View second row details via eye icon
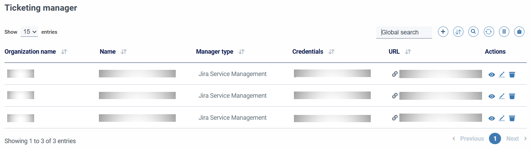531x149 pixels. [492, 96]
